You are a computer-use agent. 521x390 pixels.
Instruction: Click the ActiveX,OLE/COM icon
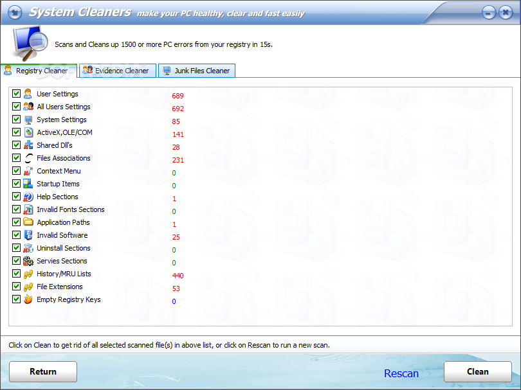(x=28, y=132)
